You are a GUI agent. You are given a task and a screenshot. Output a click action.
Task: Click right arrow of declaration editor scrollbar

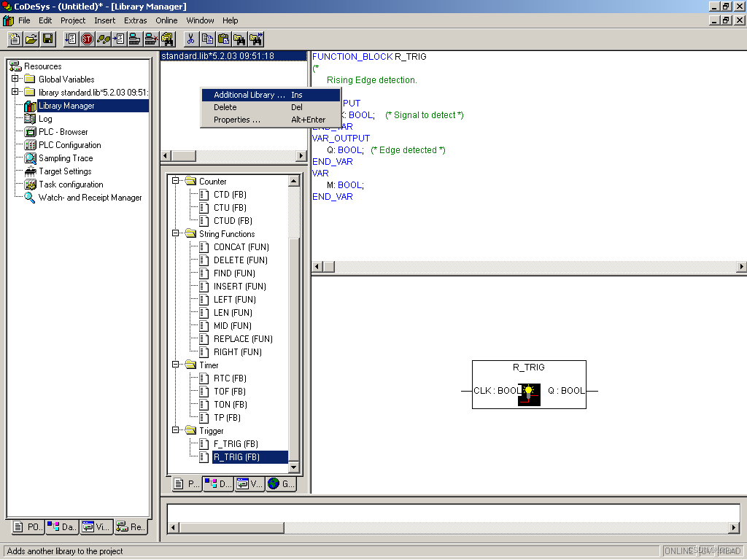tap(741, 267)
